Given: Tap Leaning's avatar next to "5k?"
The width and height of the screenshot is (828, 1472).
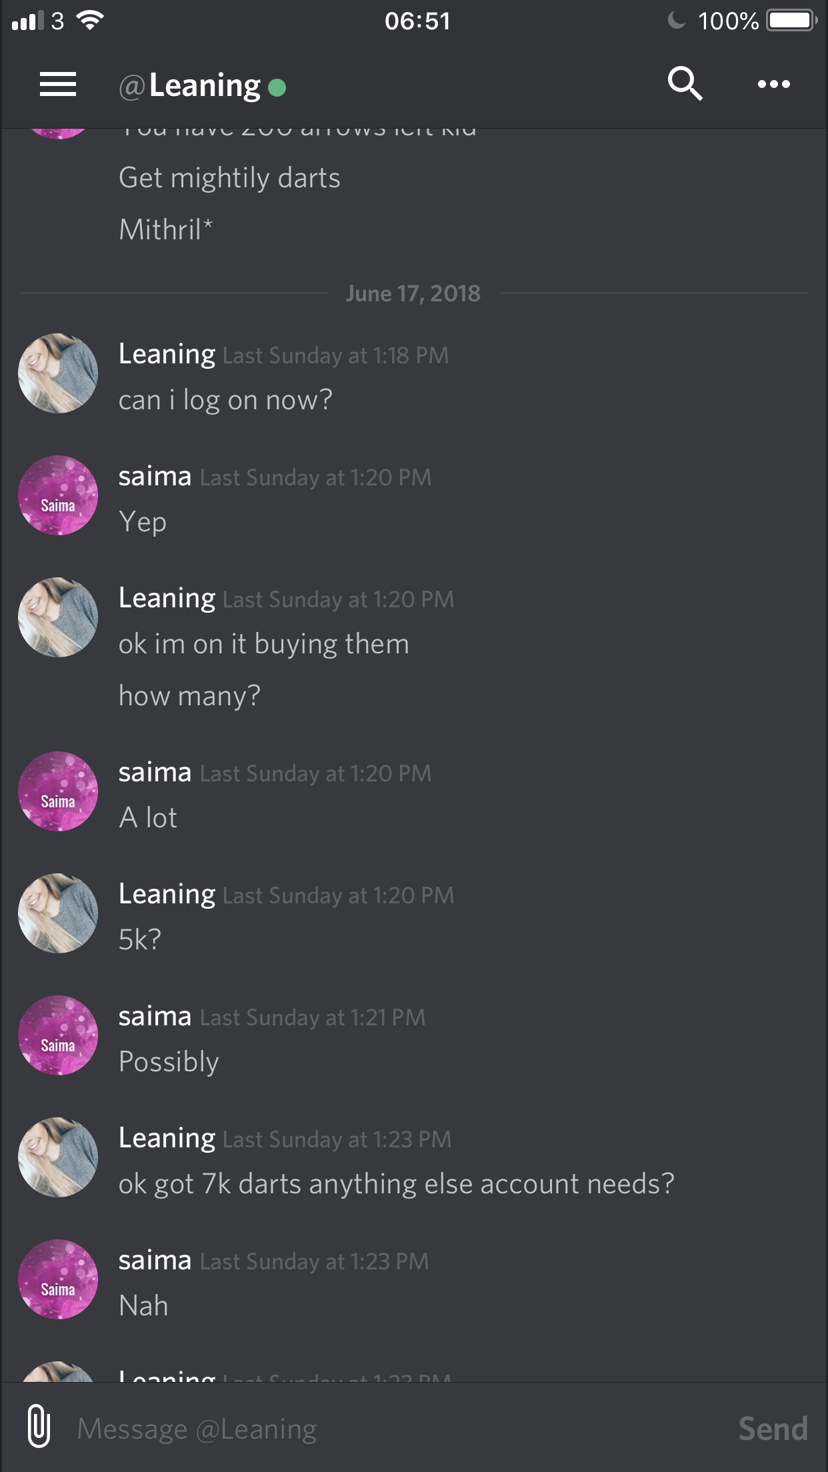Looking at the screenshot, I should [x=58, y=913].
